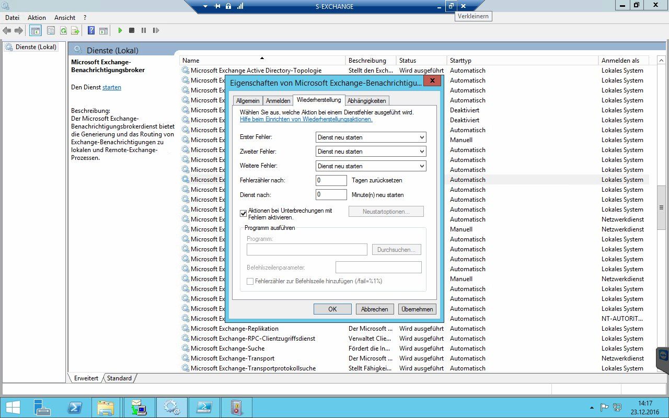Switch to the Anmelden tab

278,101
